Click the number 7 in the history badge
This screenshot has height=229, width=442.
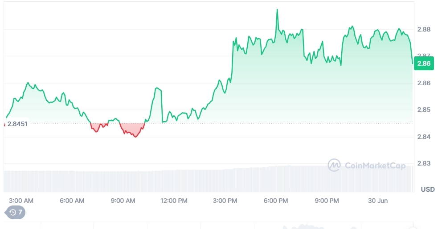click(x=20, y=213)
